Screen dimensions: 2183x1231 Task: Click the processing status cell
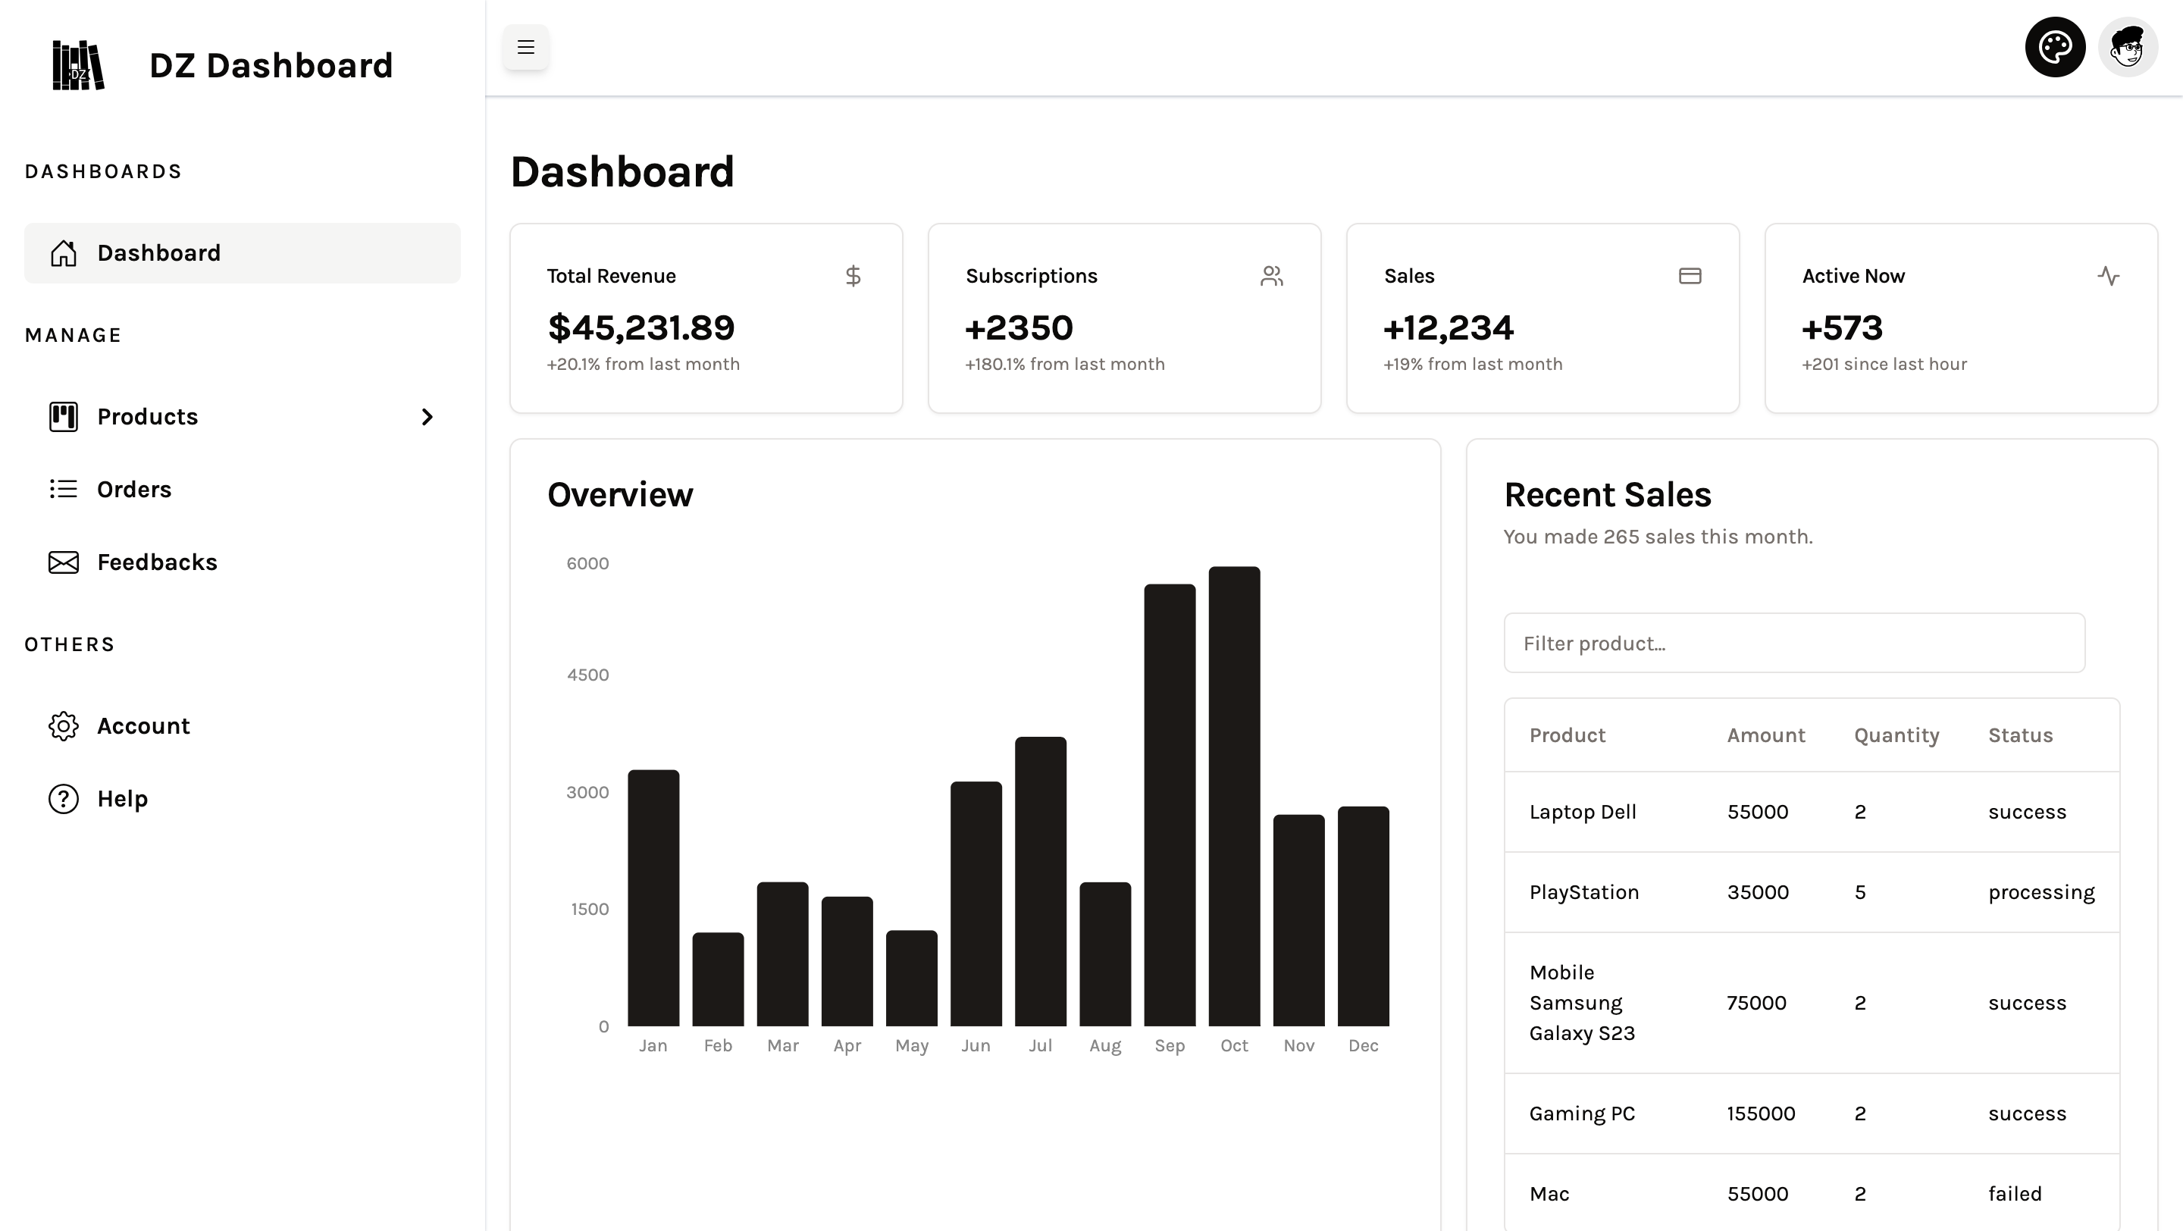point(2041,893)
